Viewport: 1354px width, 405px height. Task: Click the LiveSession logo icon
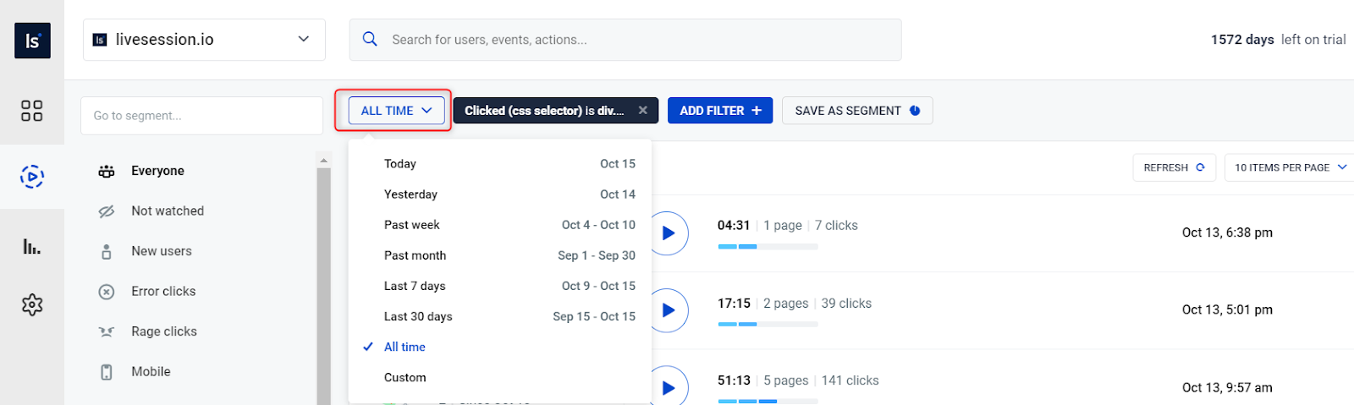pyautogui.click(x=32, y=40)
